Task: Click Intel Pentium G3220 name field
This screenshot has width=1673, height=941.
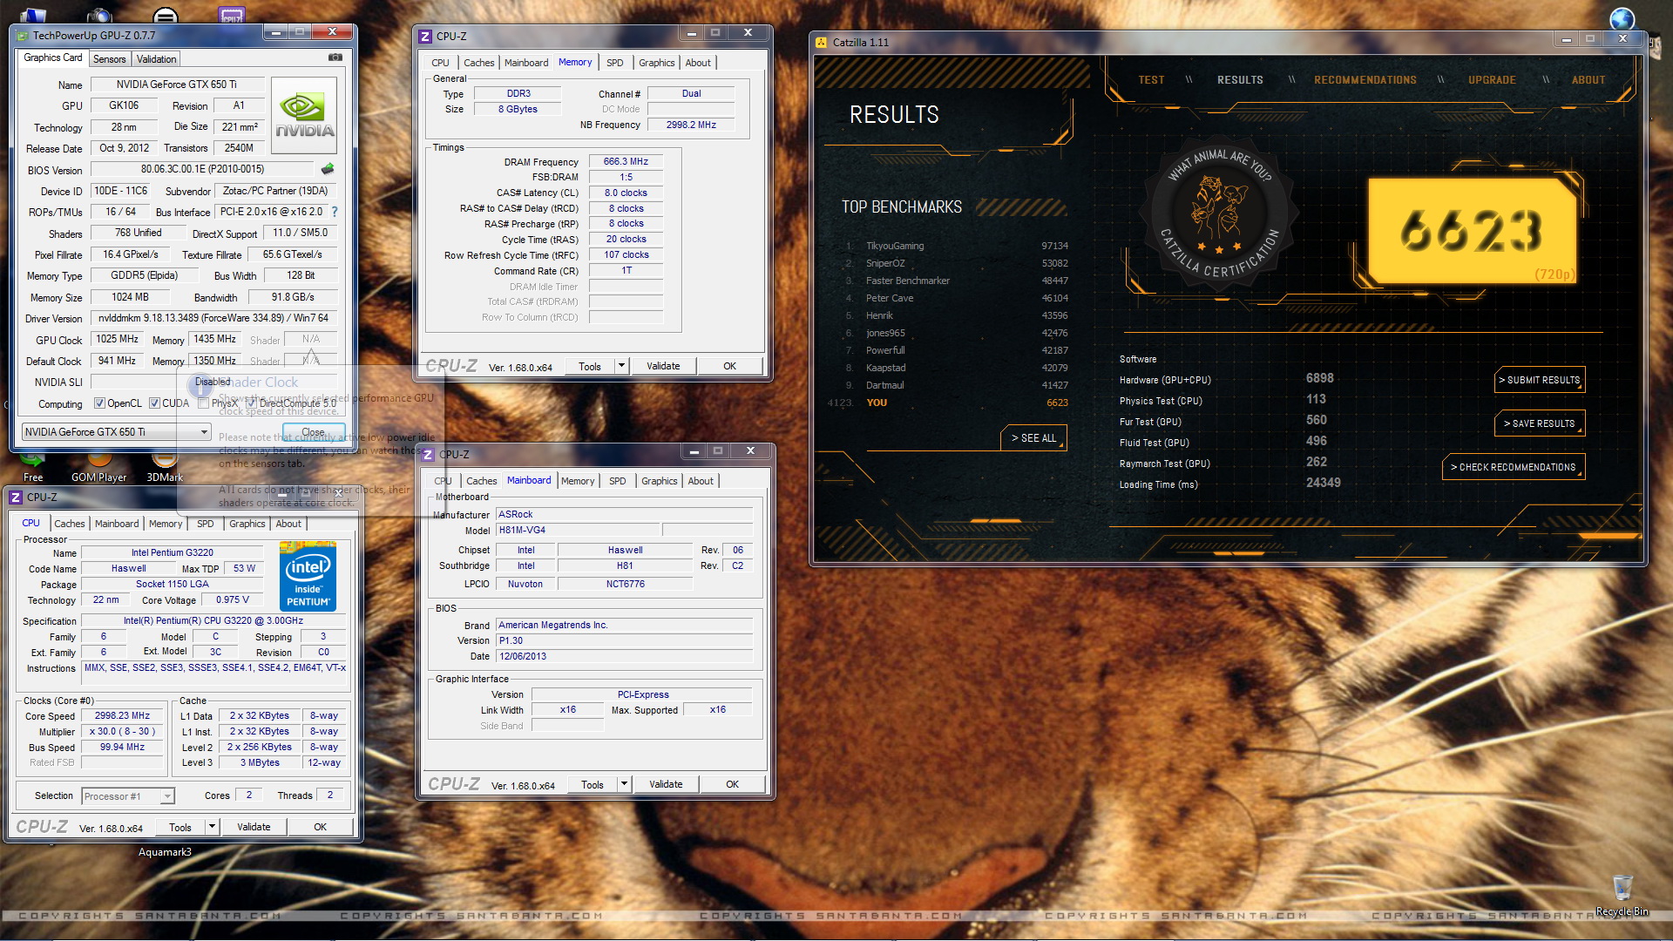Action: (172, 552)
